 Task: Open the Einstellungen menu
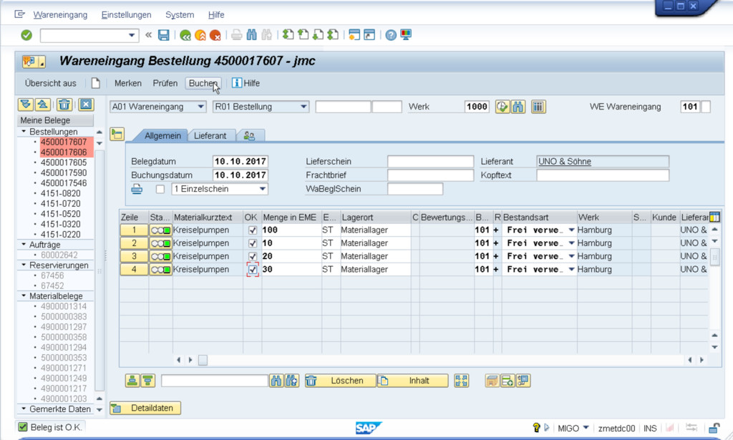pyautogui.click(x=126, y=14)
